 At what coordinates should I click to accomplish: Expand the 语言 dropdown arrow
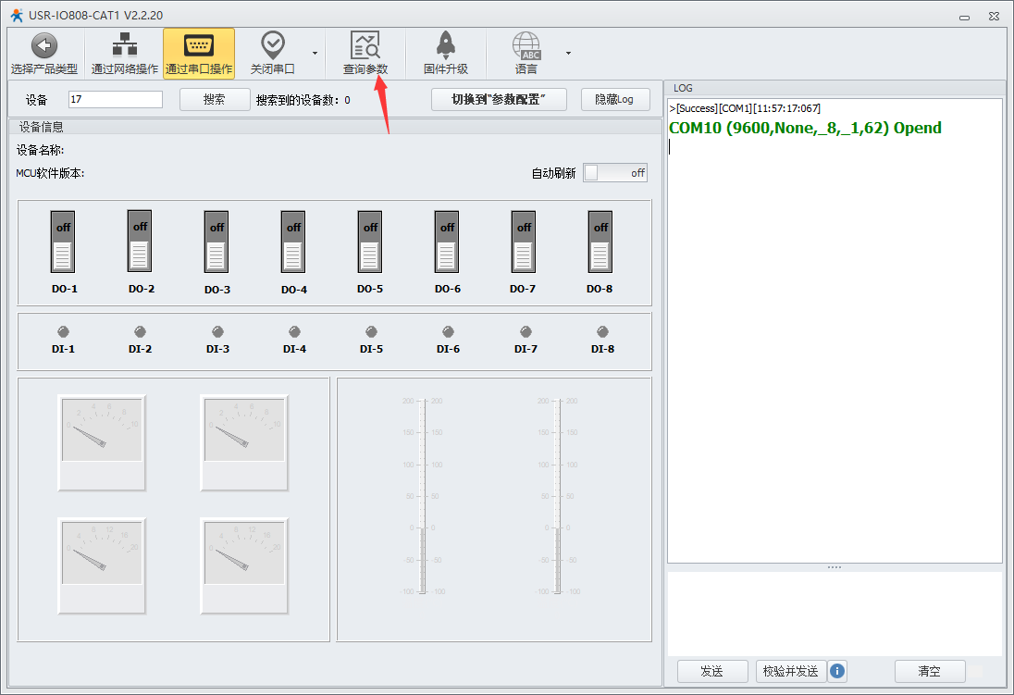[568, 53]
